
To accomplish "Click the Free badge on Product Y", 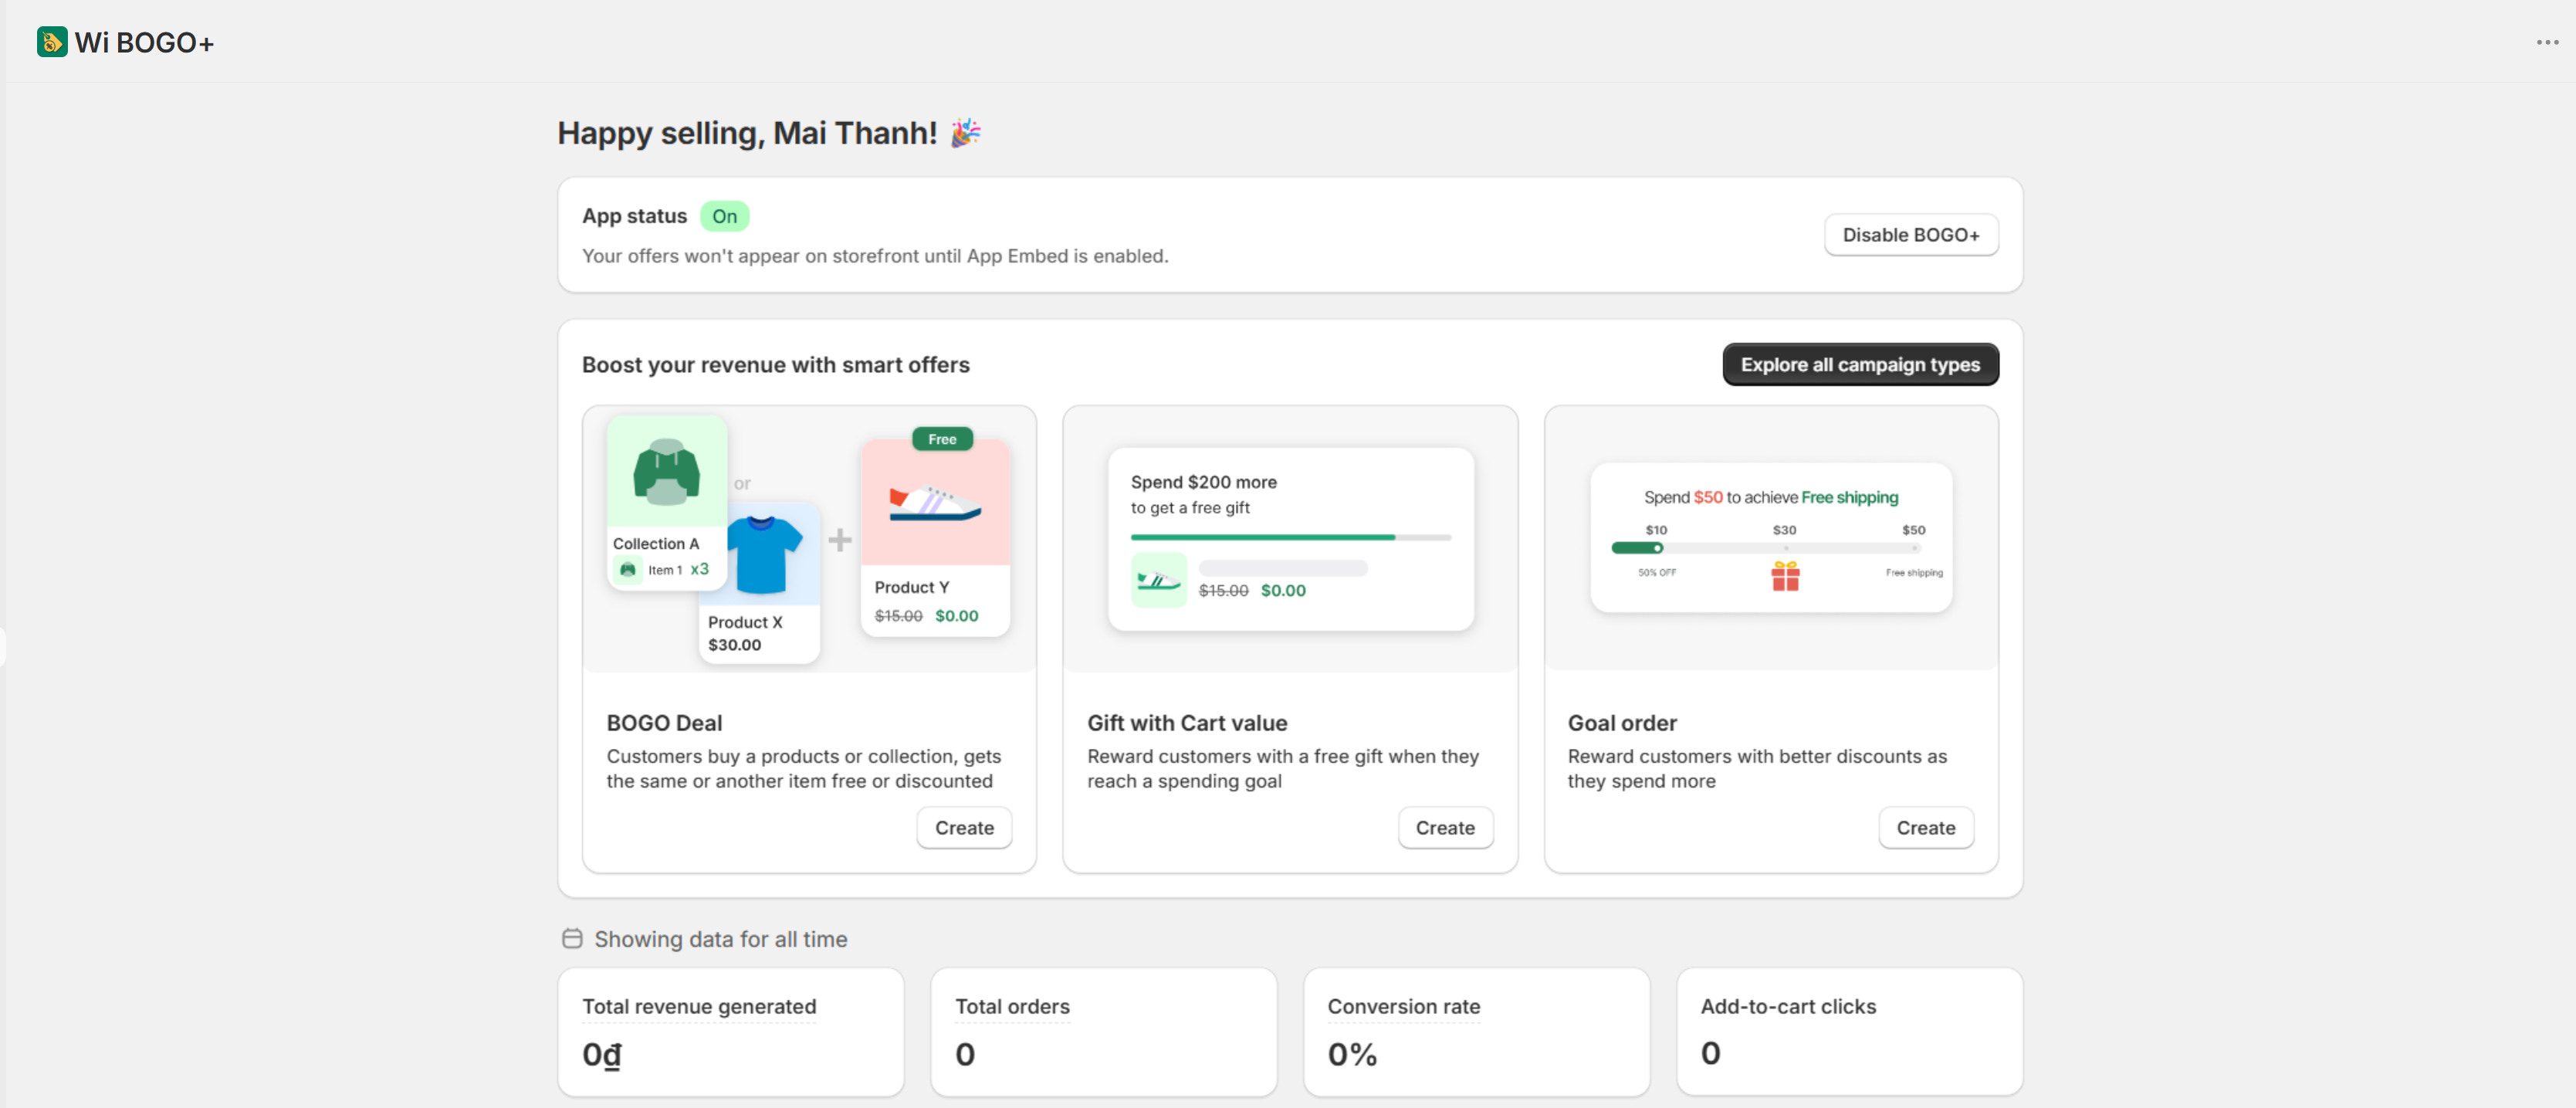I will pos(942,439).
